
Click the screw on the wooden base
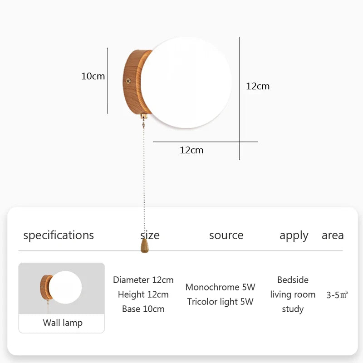127,80
